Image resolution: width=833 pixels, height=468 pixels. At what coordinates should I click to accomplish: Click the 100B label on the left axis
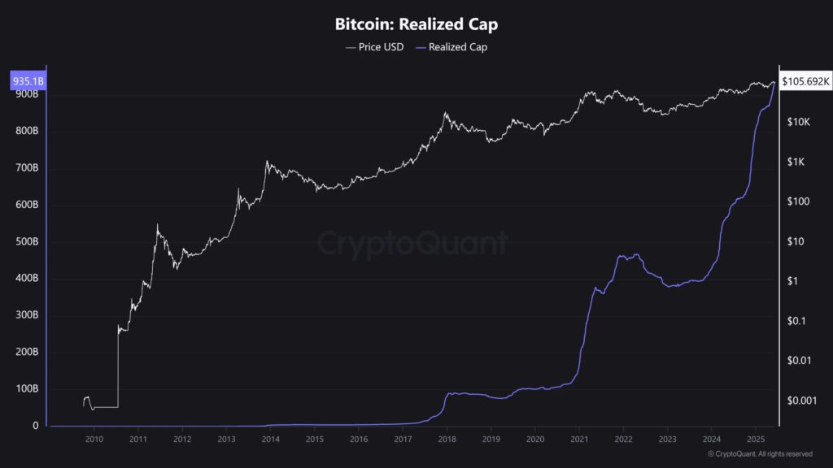click(x=26, y=389)
